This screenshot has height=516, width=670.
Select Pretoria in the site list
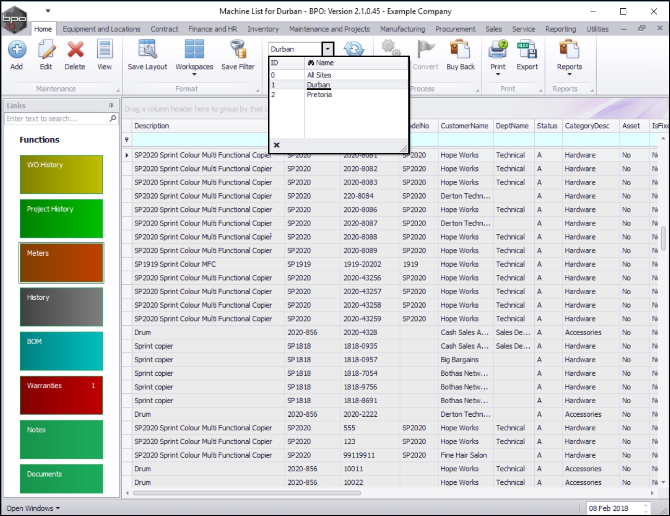point(319,95)
